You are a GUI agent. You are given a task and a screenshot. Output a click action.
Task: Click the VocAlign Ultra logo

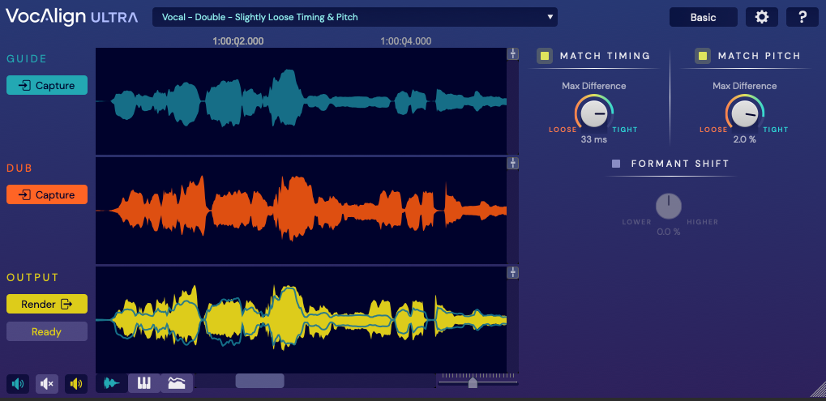point(72,16)
